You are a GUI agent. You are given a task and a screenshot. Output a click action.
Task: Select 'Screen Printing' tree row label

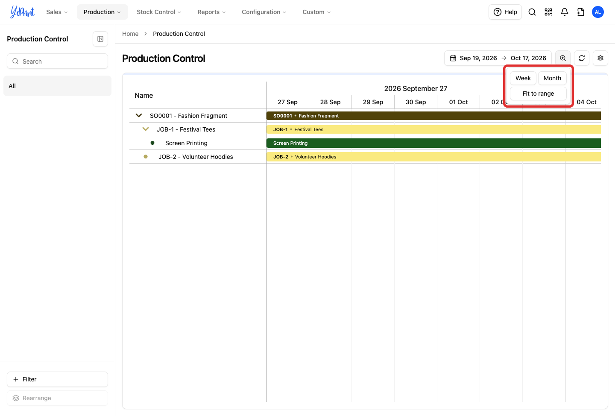(186, 143)
